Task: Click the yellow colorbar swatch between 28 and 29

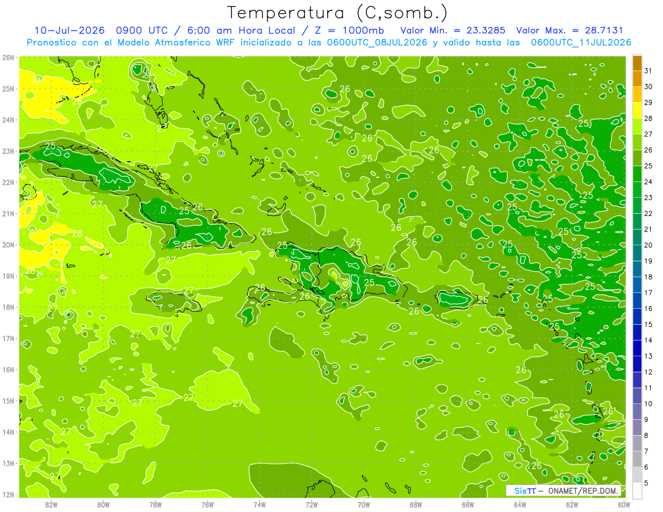Action: [x=637, y=110]
